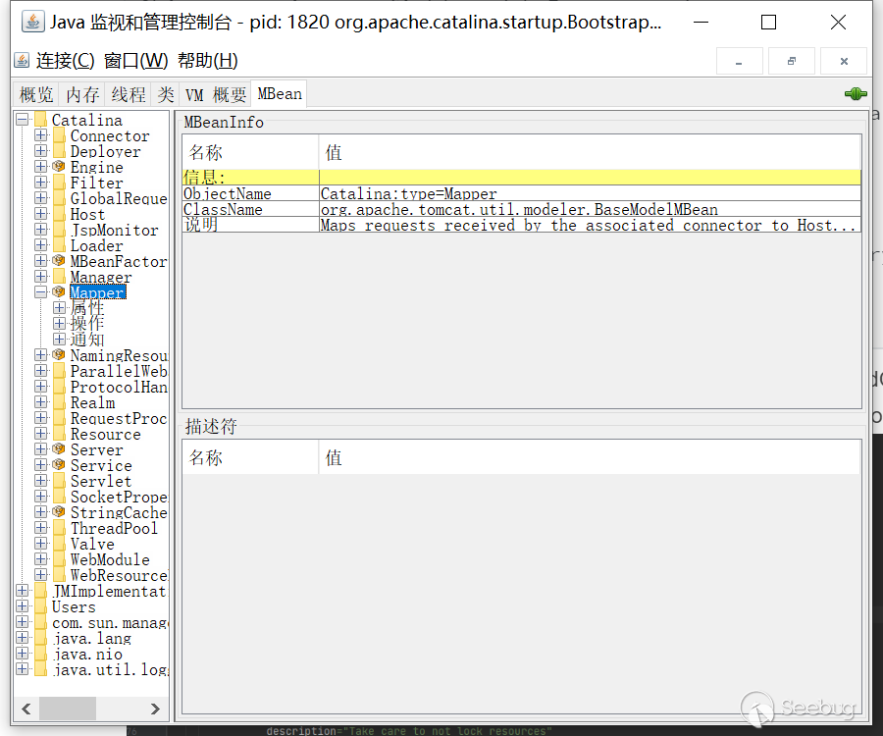The height and width of the screenshot is (736, 883).
Task: Click the green connection status icon
Action: click(x=855, y=94)
